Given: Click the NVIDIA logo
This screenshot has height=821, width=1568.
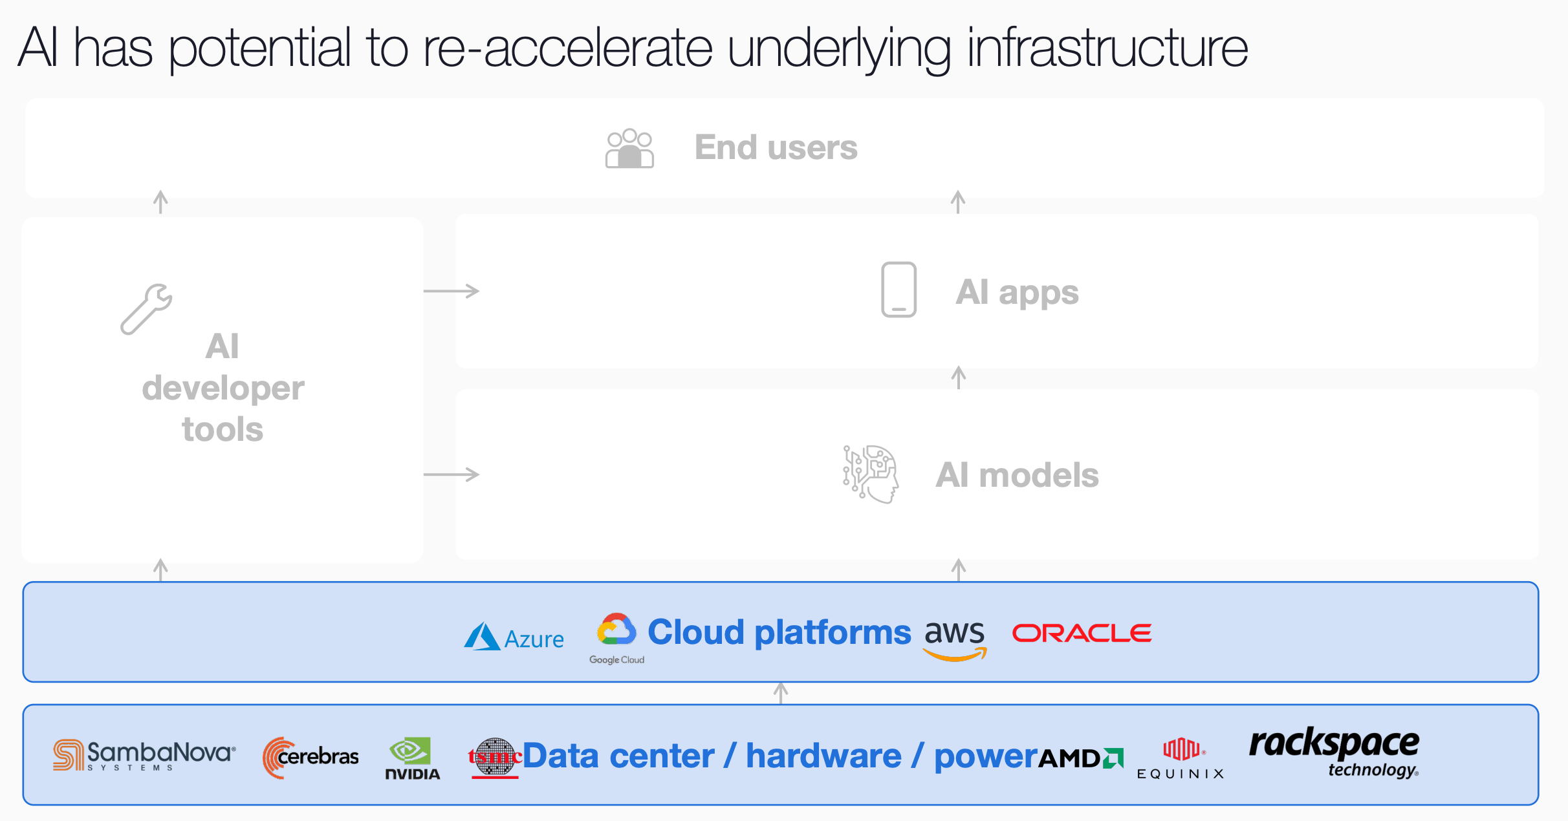Looking at the screenshot, I should 413,758.
